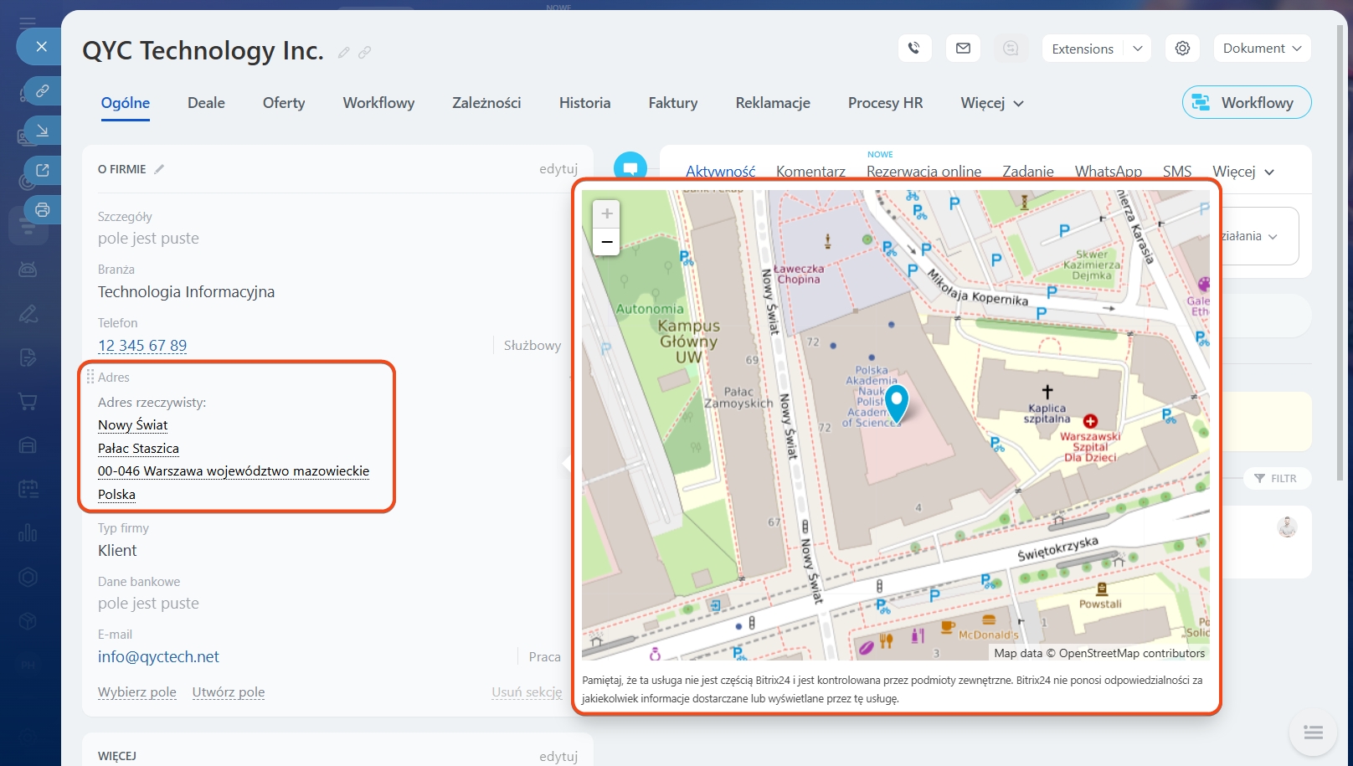
Task: Click the FILTR button in timeline
Action: tap(1276, 479)
